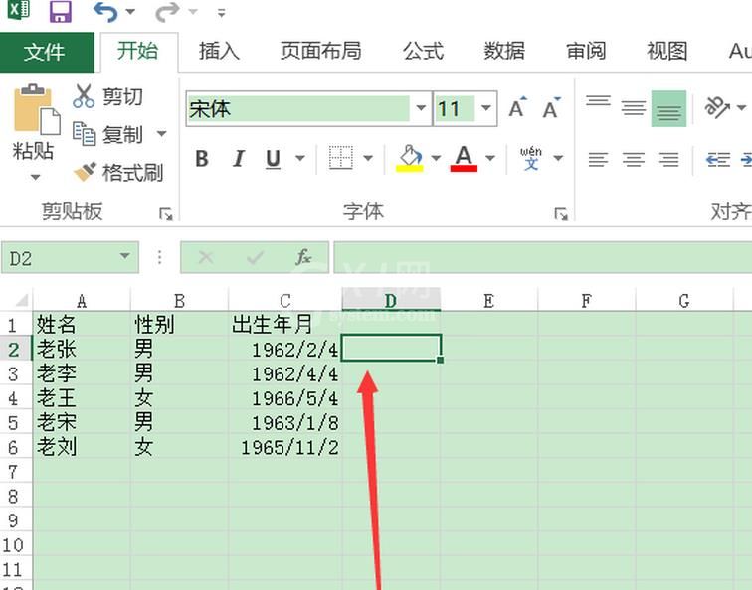The height and width of the screenshot is (590, 752).
Task: Open the undo history dropdown arrow
Action: (x=130, y=12)
